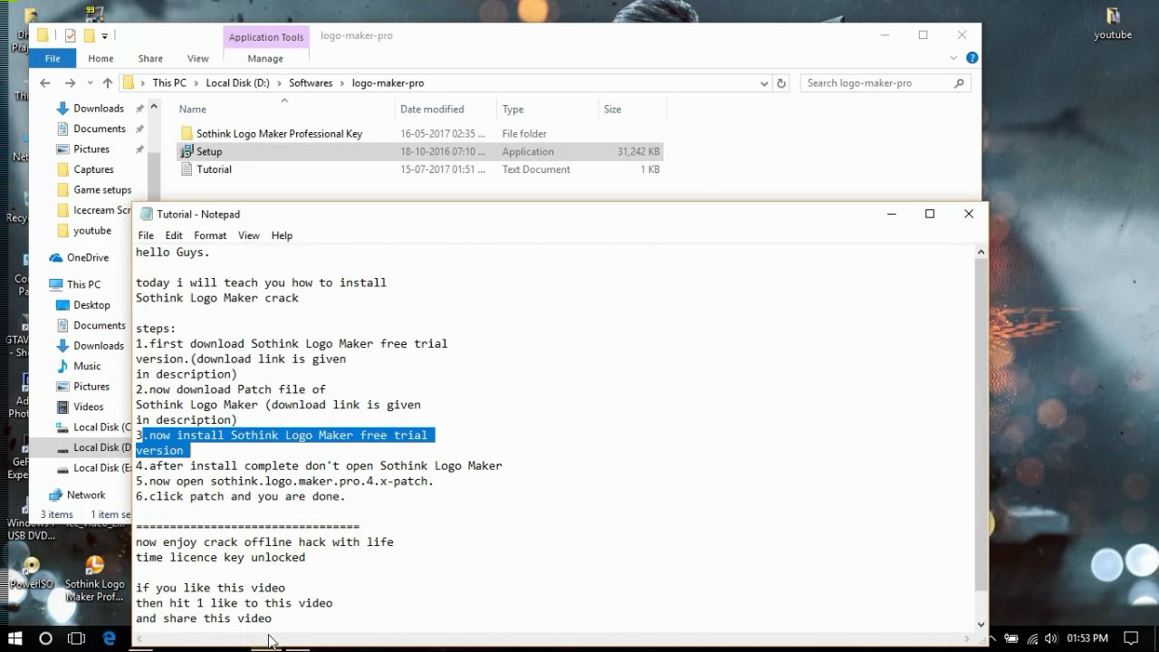
Task: Open Documents in Quick access
Action: tap(100, 129)
